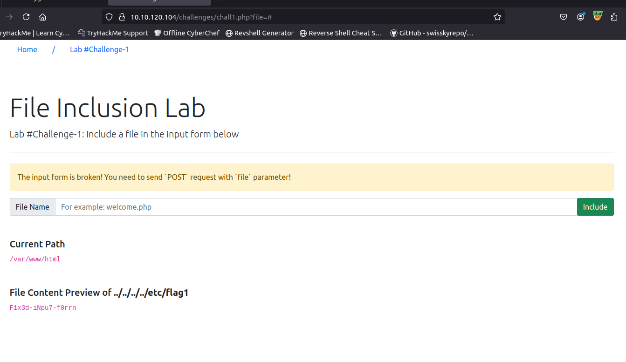626x362 pixels.
Task: Go to browser home via house icon
Action: pos(42,17)
